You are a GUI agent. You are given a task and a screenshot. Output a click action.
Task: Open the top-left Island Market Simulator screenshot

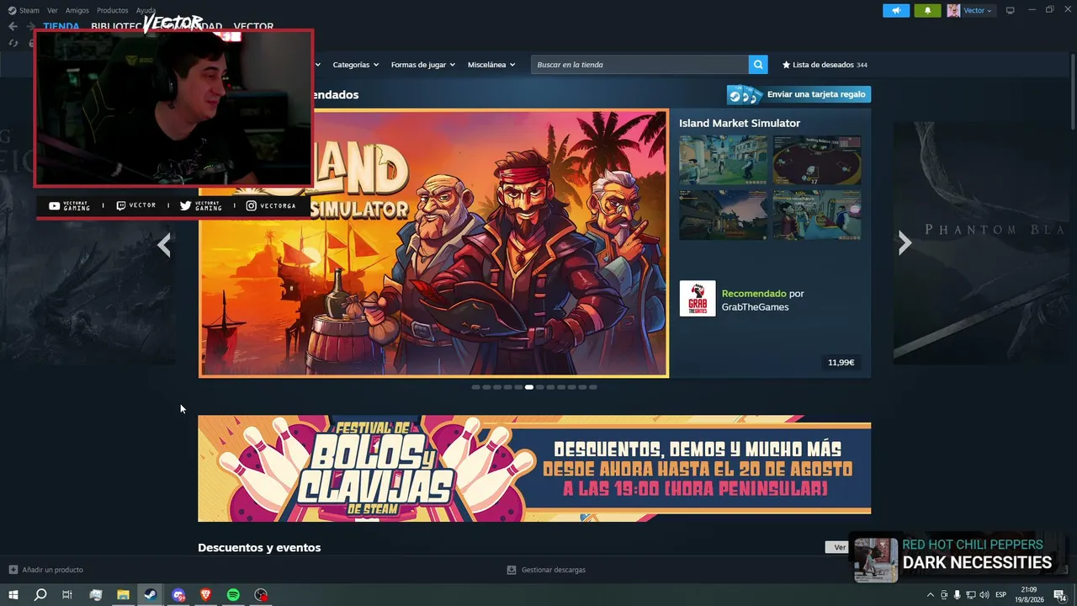tap(724, 160)
